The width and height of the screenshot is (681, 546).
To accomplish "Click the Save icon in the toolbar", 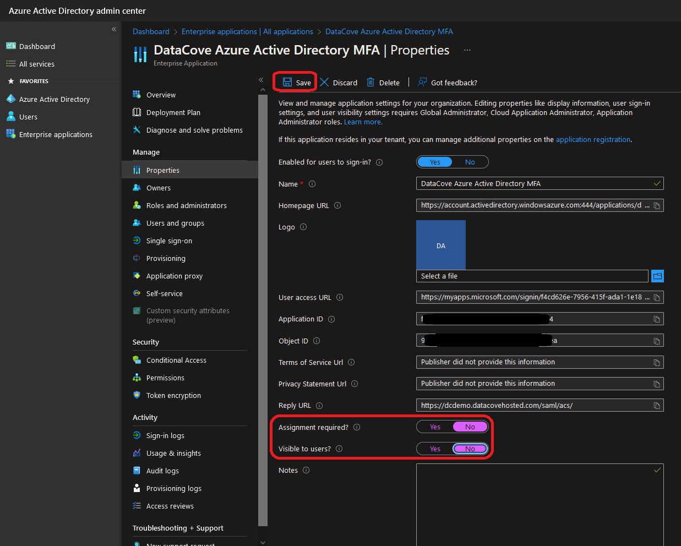I will coord(287,83).
